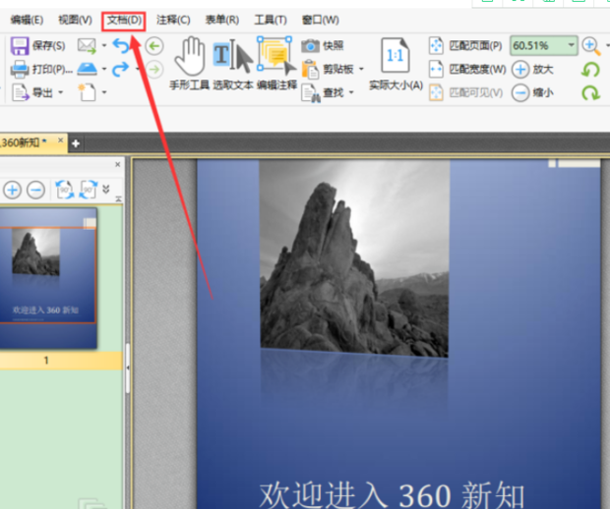610x509 pixels.
Task: Undo the last action
Action: click(x=121, y=46)
